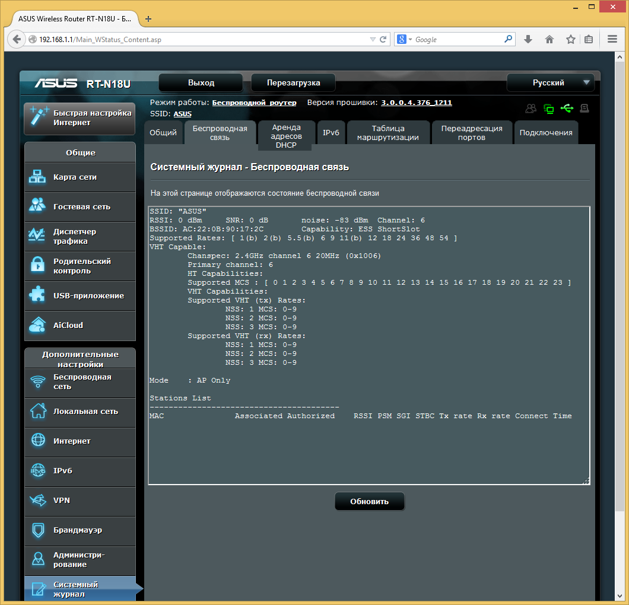Switch to the Общий tab
Viewport: 629px width, 605px height.
(x=163, y=132)
